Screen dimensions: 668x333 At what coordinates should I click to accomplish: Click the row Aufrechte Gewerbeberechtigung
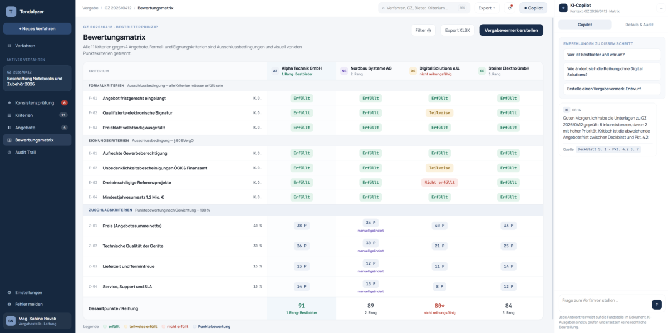pos(313,153)
